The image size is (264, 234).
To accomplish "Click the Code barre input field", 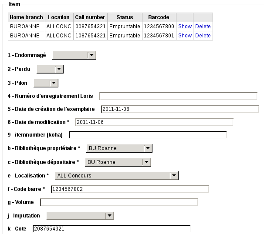I will pyautogui.click(x=130, y=189).
